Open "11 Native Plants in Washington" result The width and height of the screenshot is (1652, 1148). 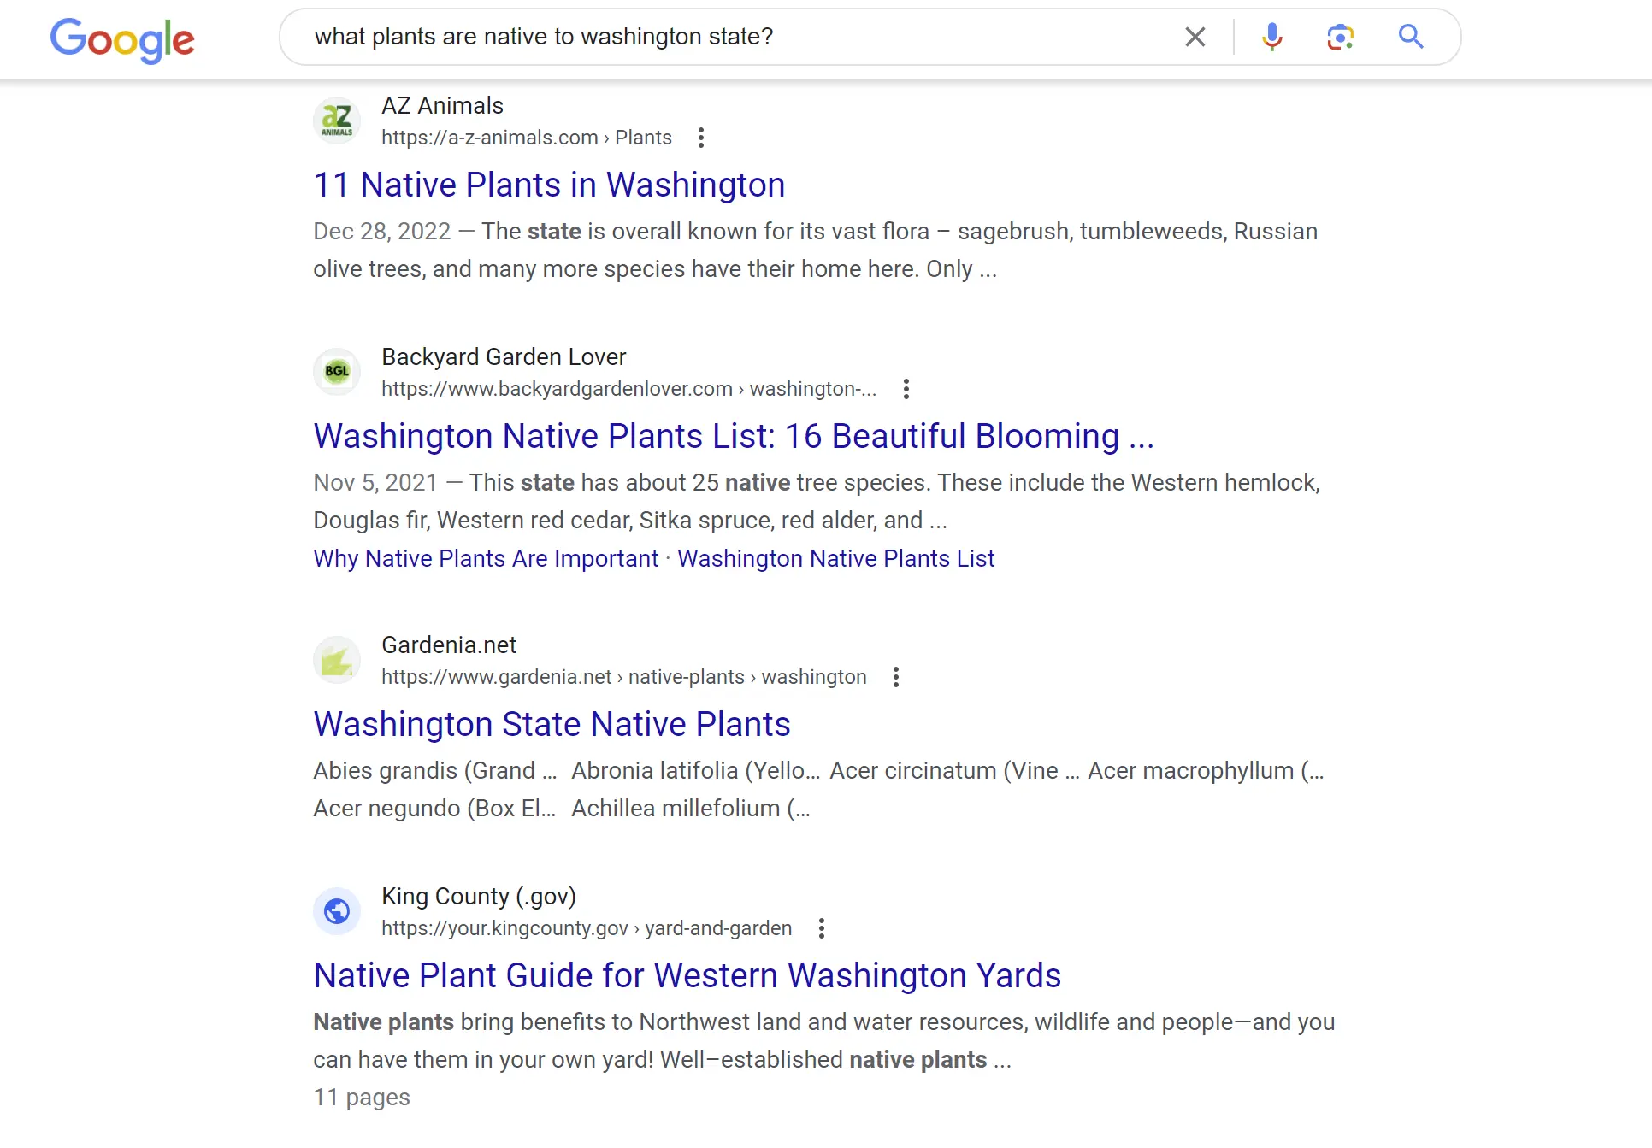pyautogui.click(x=549, y=185)
